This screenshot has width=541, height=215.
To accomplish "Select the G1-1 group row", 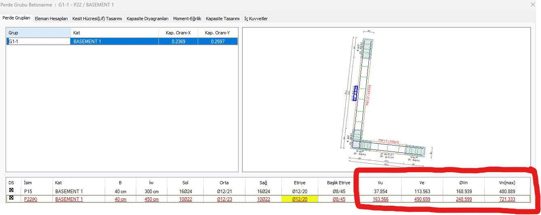I will tap(38, 41).
